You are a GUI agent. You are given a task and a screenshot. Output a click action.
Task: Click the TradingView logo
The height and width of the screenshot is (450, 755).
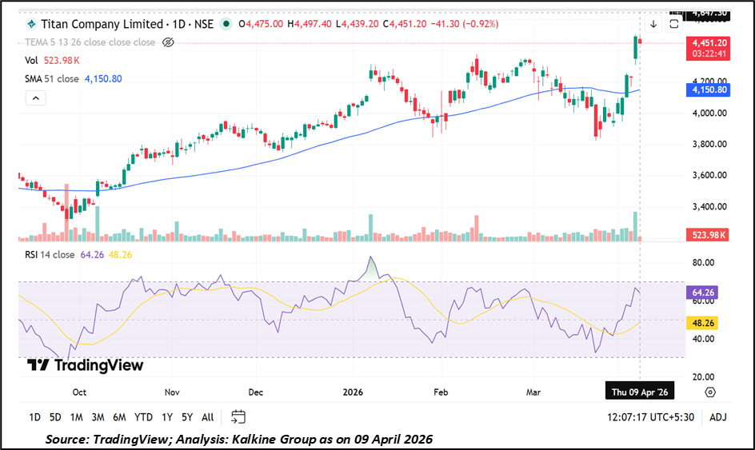point(85,365)
